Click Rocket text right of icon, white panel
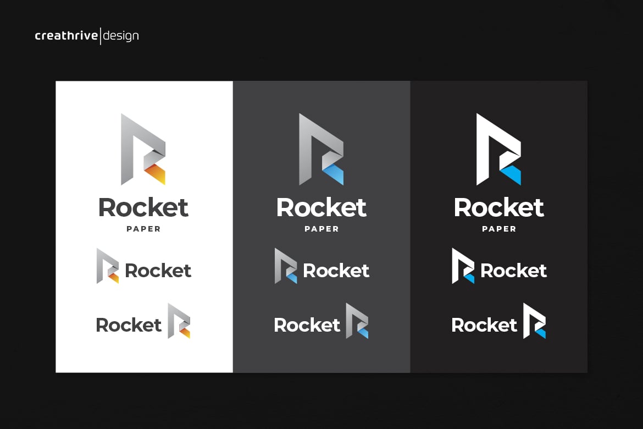This screenshot has height=429, width=643. click(158, 271)
